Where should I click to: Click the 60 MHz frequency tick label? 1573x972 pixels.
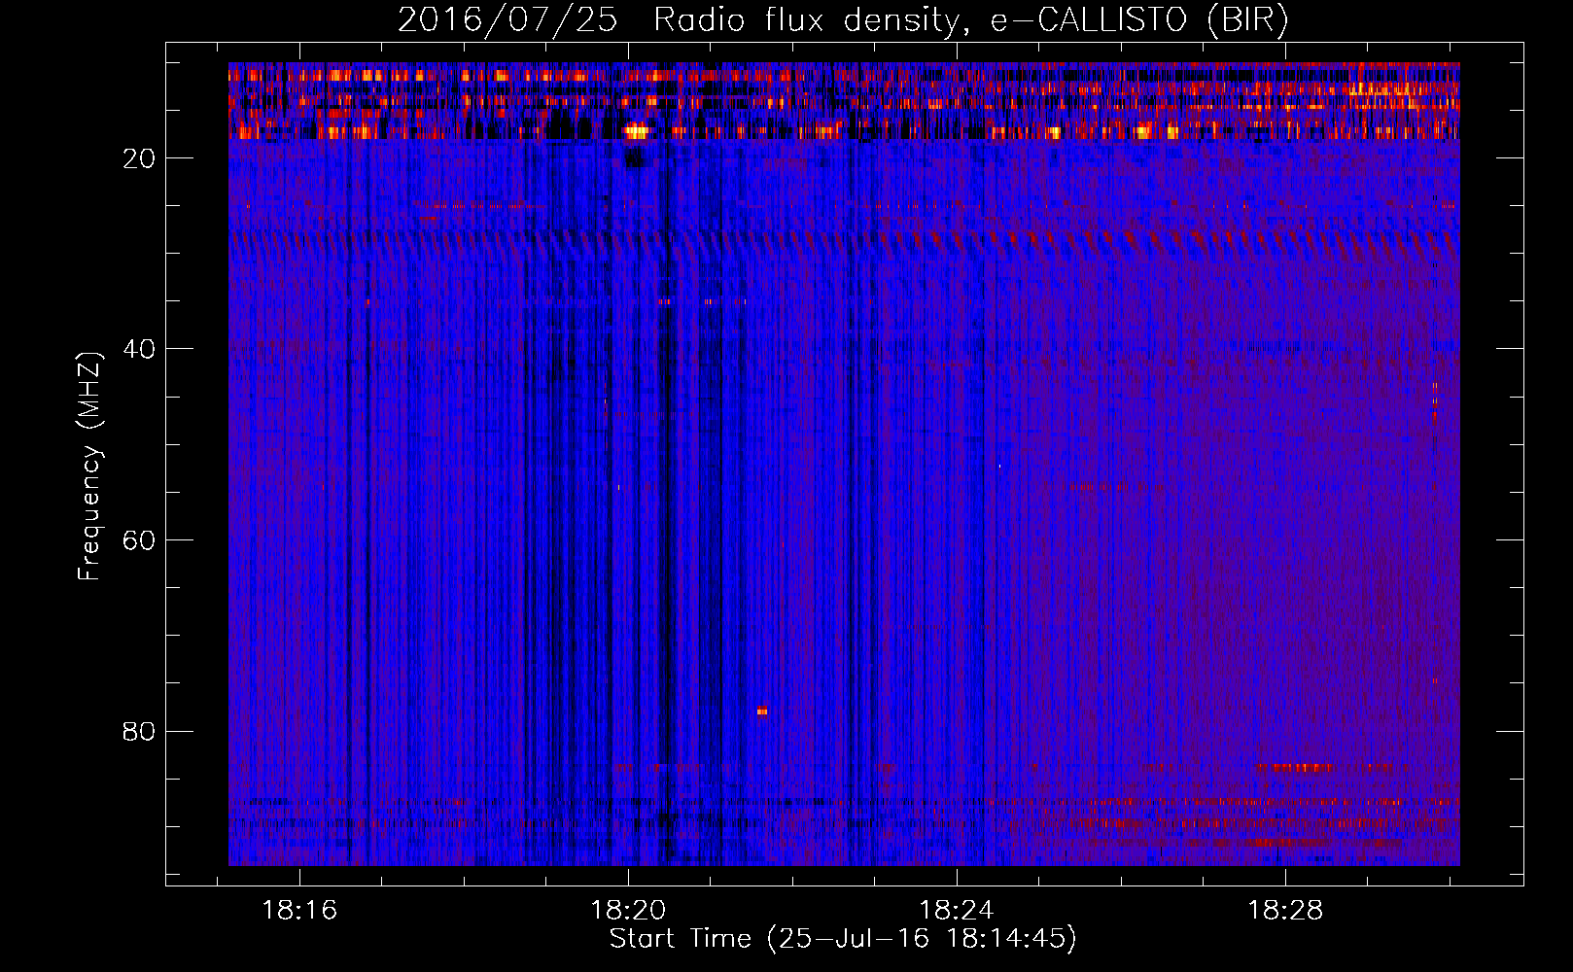click(x=140, y=540)
